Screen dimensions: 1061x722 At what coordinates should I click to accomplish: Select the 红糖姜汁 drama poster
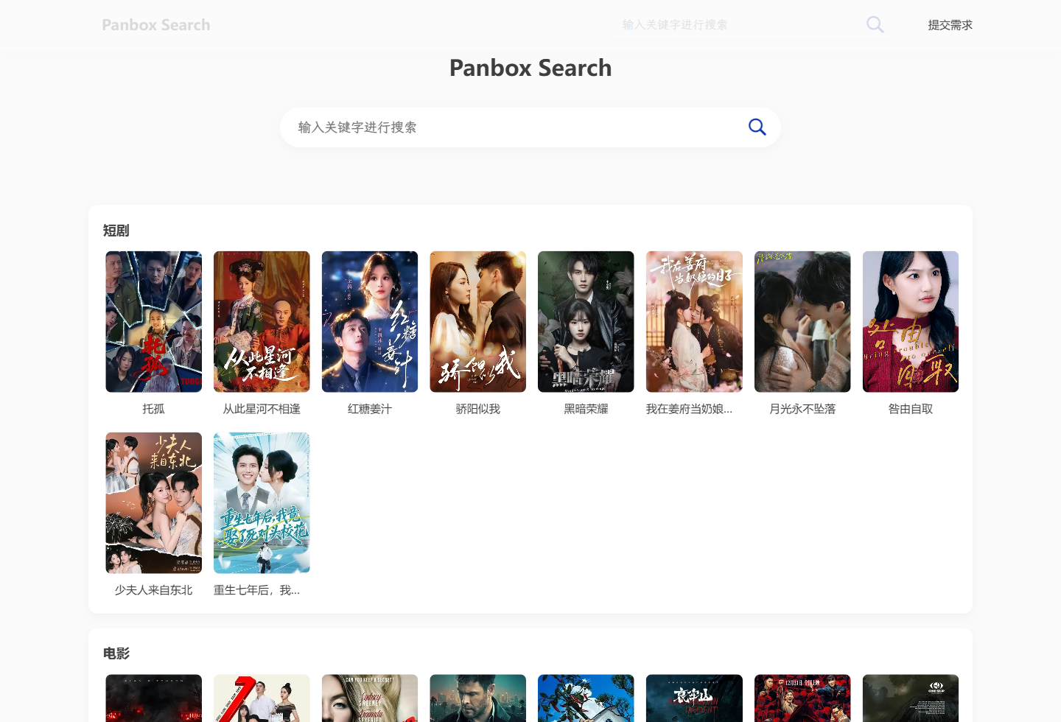(x=369, y=321)
